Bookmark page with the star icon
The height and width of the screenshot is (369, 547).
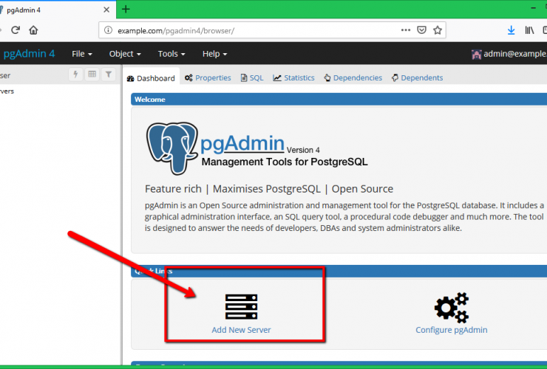[x=438, y=30]
